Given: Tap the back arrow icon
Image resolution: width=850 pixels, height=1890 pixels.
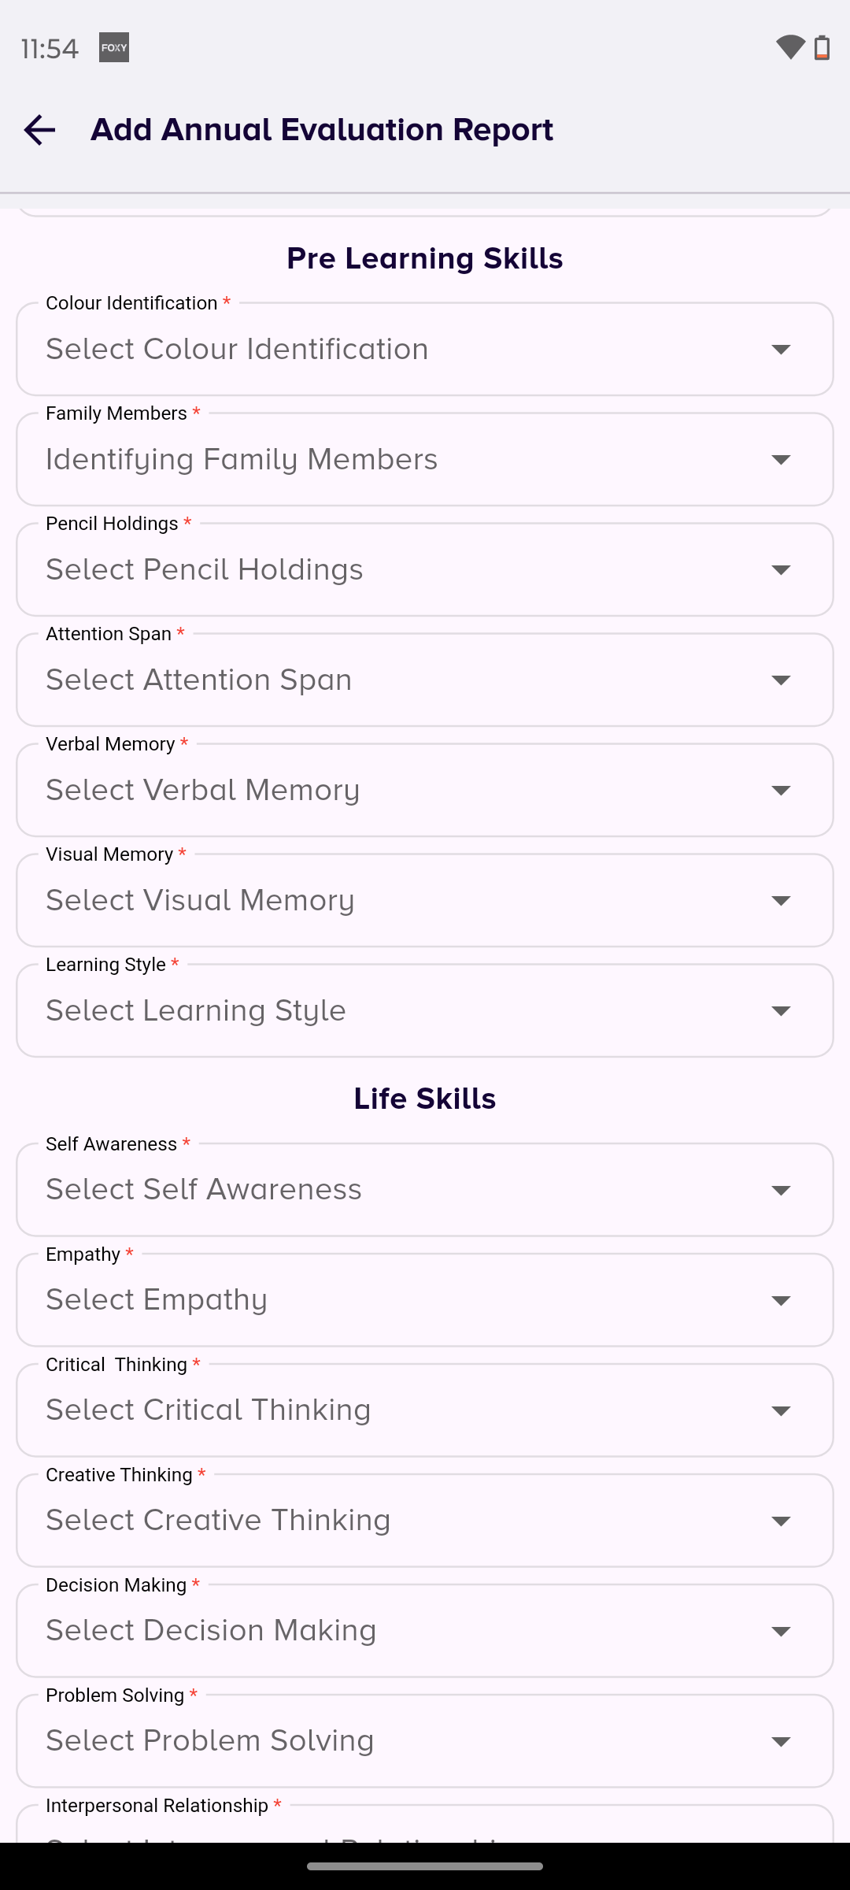Looking at the screenshot, I should [x=39, y=130].
